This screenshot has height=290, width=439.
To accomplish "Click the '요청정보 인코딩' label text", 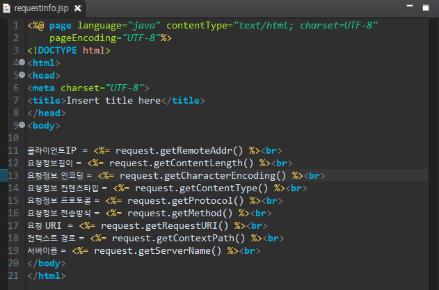I will pyautogui.click(x=55, y=176).
